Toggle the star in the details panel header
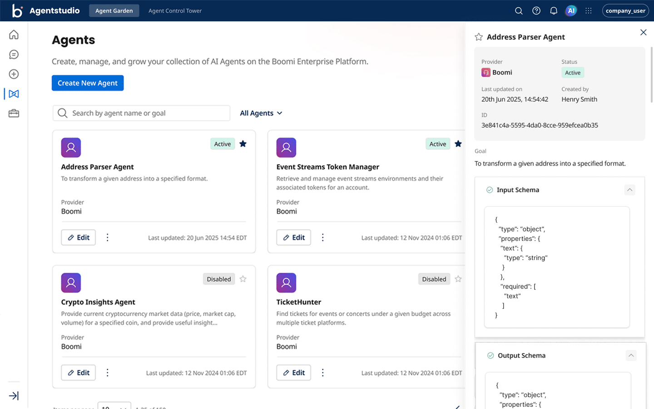654x409 pixels. coord(479,37)
